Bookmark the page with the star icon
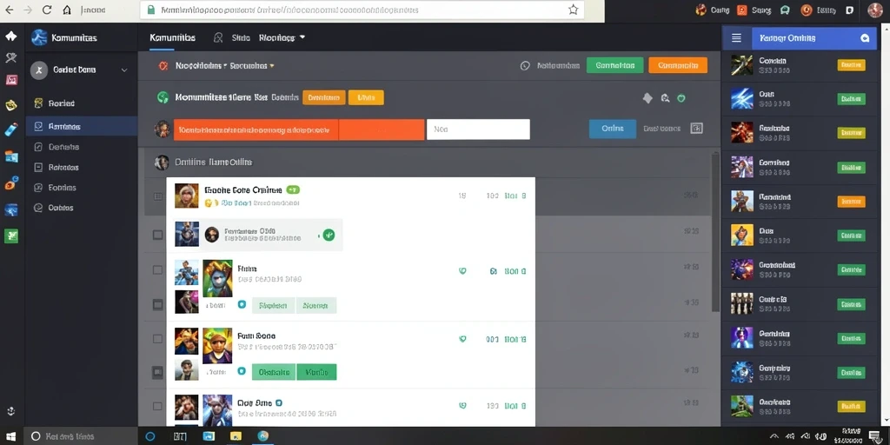Viewport: 890px width, 445px height. point(574,10)
